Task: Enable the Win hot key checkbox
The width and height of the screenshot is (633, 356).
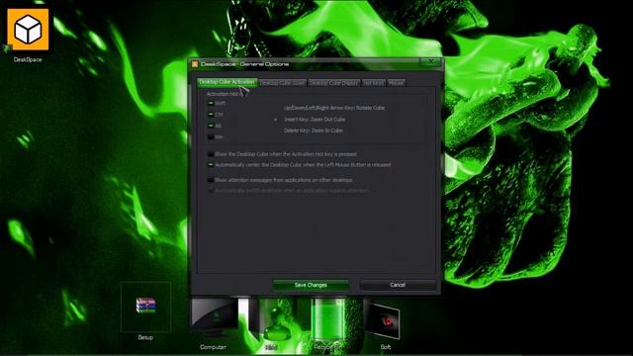Action: (x=211, y=136)
